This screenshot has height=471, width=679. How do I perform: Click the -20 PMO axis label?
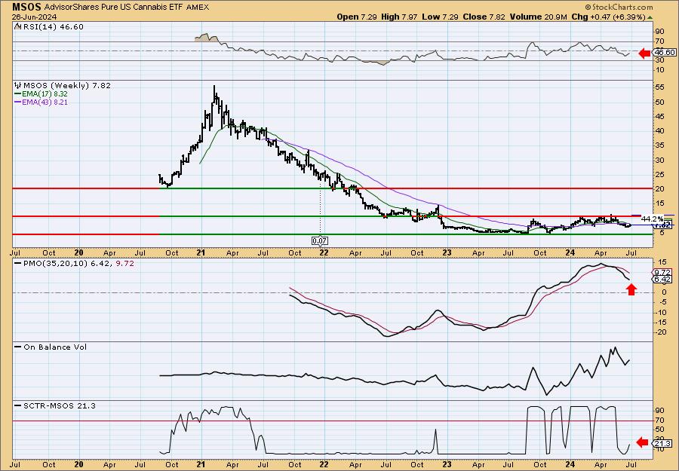pos(661,332)
